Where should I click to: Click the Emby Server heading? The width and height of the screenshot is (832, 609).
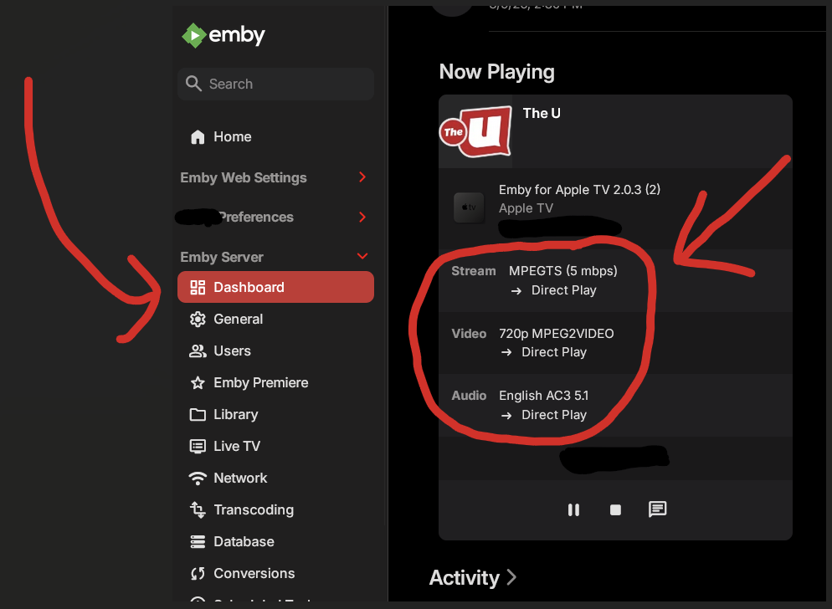[x=222, y=258]
